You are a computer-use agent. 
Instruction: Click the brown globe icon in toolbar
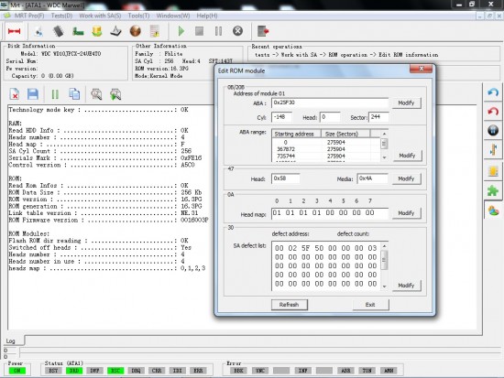pyautogui.click(x=136, y=31)
